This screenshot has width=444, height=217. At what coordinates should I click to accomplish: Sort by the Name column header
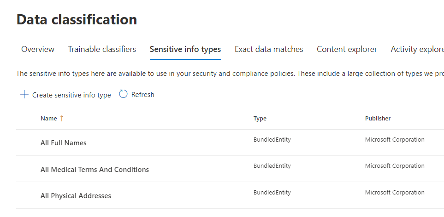[x=48, y=119]
